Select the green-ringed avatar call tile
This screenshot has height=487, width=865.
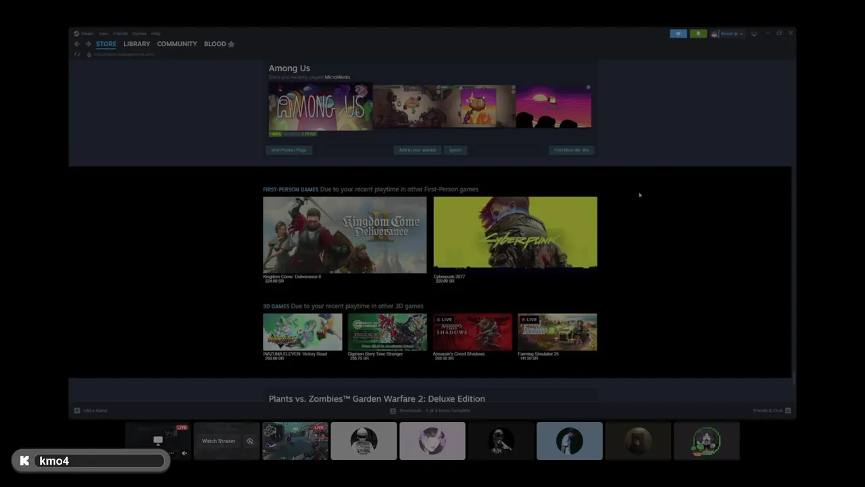707,441
